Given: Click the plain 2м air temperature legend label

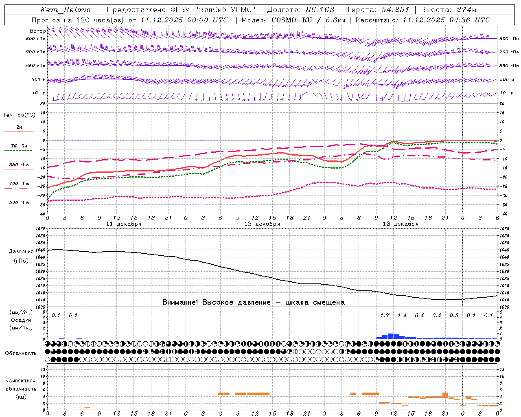Looking at the screenshot, I should pyautogui.click(x=19, y=127).
